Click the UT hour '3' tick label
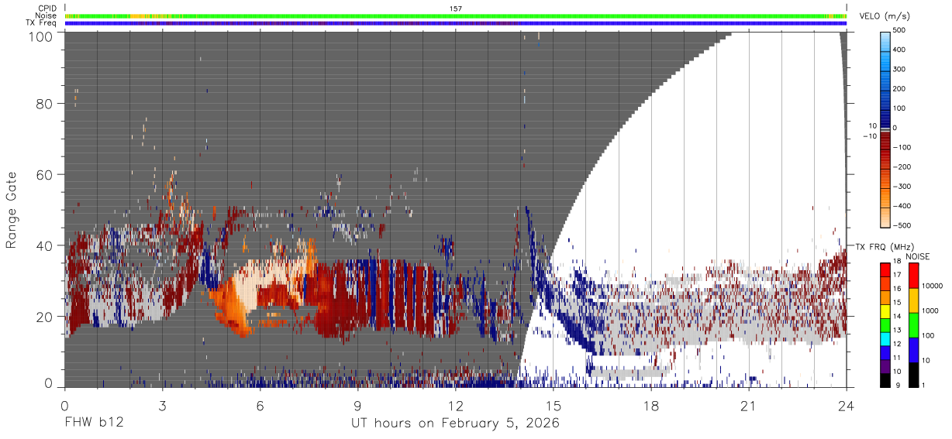 [x=162, y=405]
